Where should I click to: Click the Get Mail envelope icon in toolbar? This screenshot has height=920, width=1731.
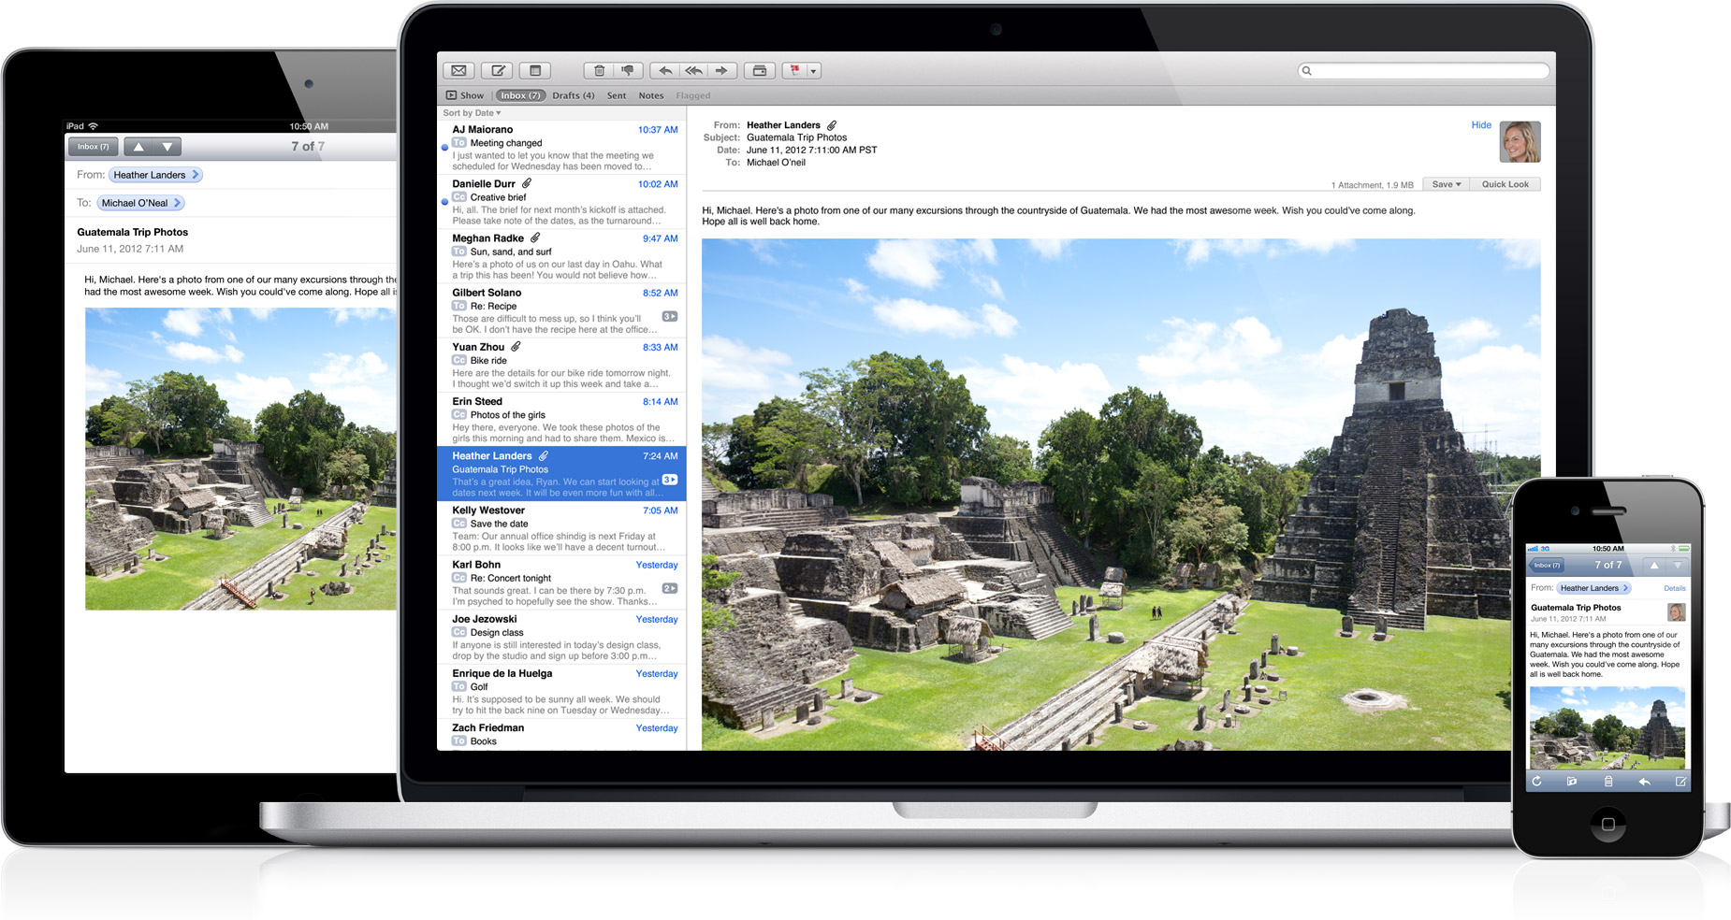tap(458, 71)
